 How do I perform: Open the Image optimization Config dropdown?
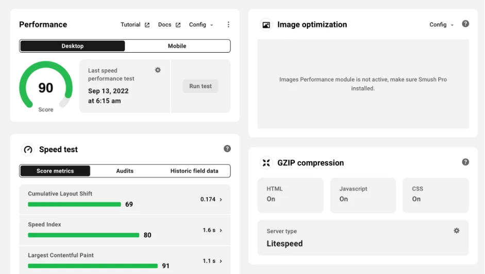(441, 24)
